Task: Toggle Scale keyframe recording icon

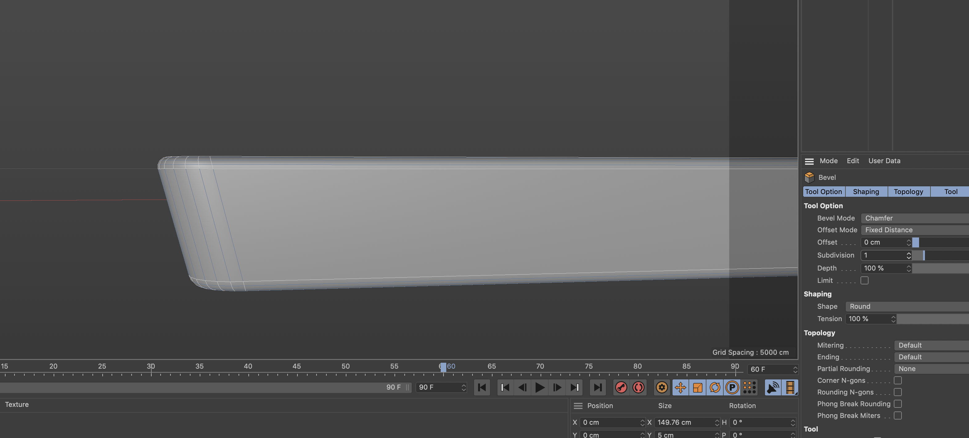Action: click(698, 387)
